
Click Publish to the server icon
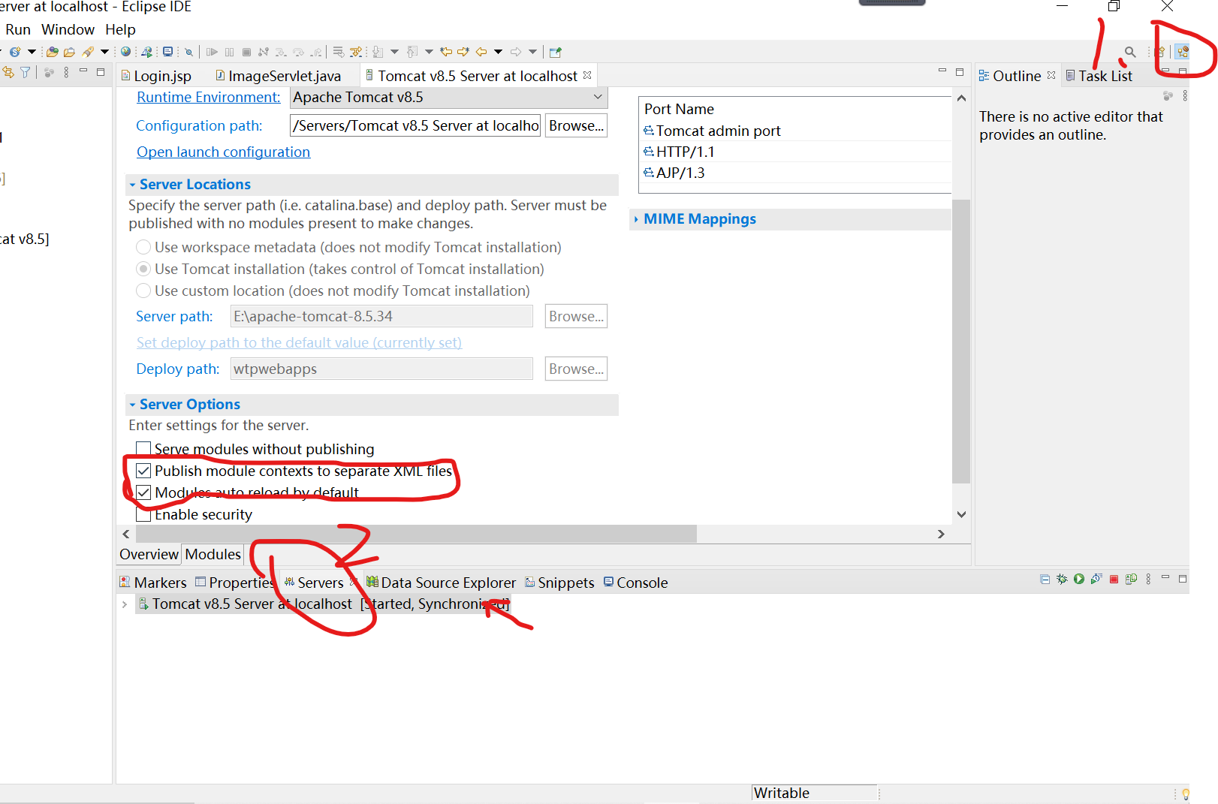(x=1131, y=579)
